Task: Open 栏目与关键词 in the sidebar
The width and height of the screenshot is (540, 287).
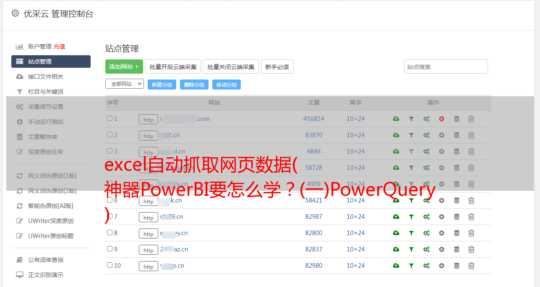Action: pos(46,92)
